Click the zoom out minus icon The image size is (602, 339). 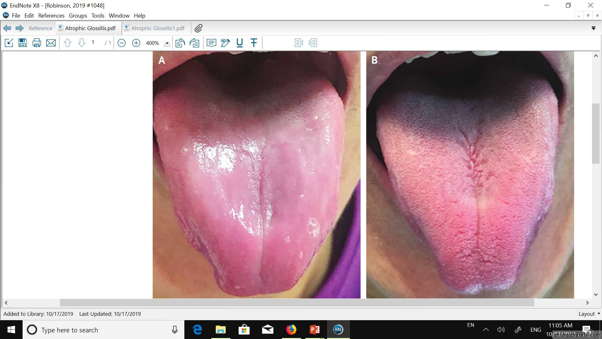(122, 43)
